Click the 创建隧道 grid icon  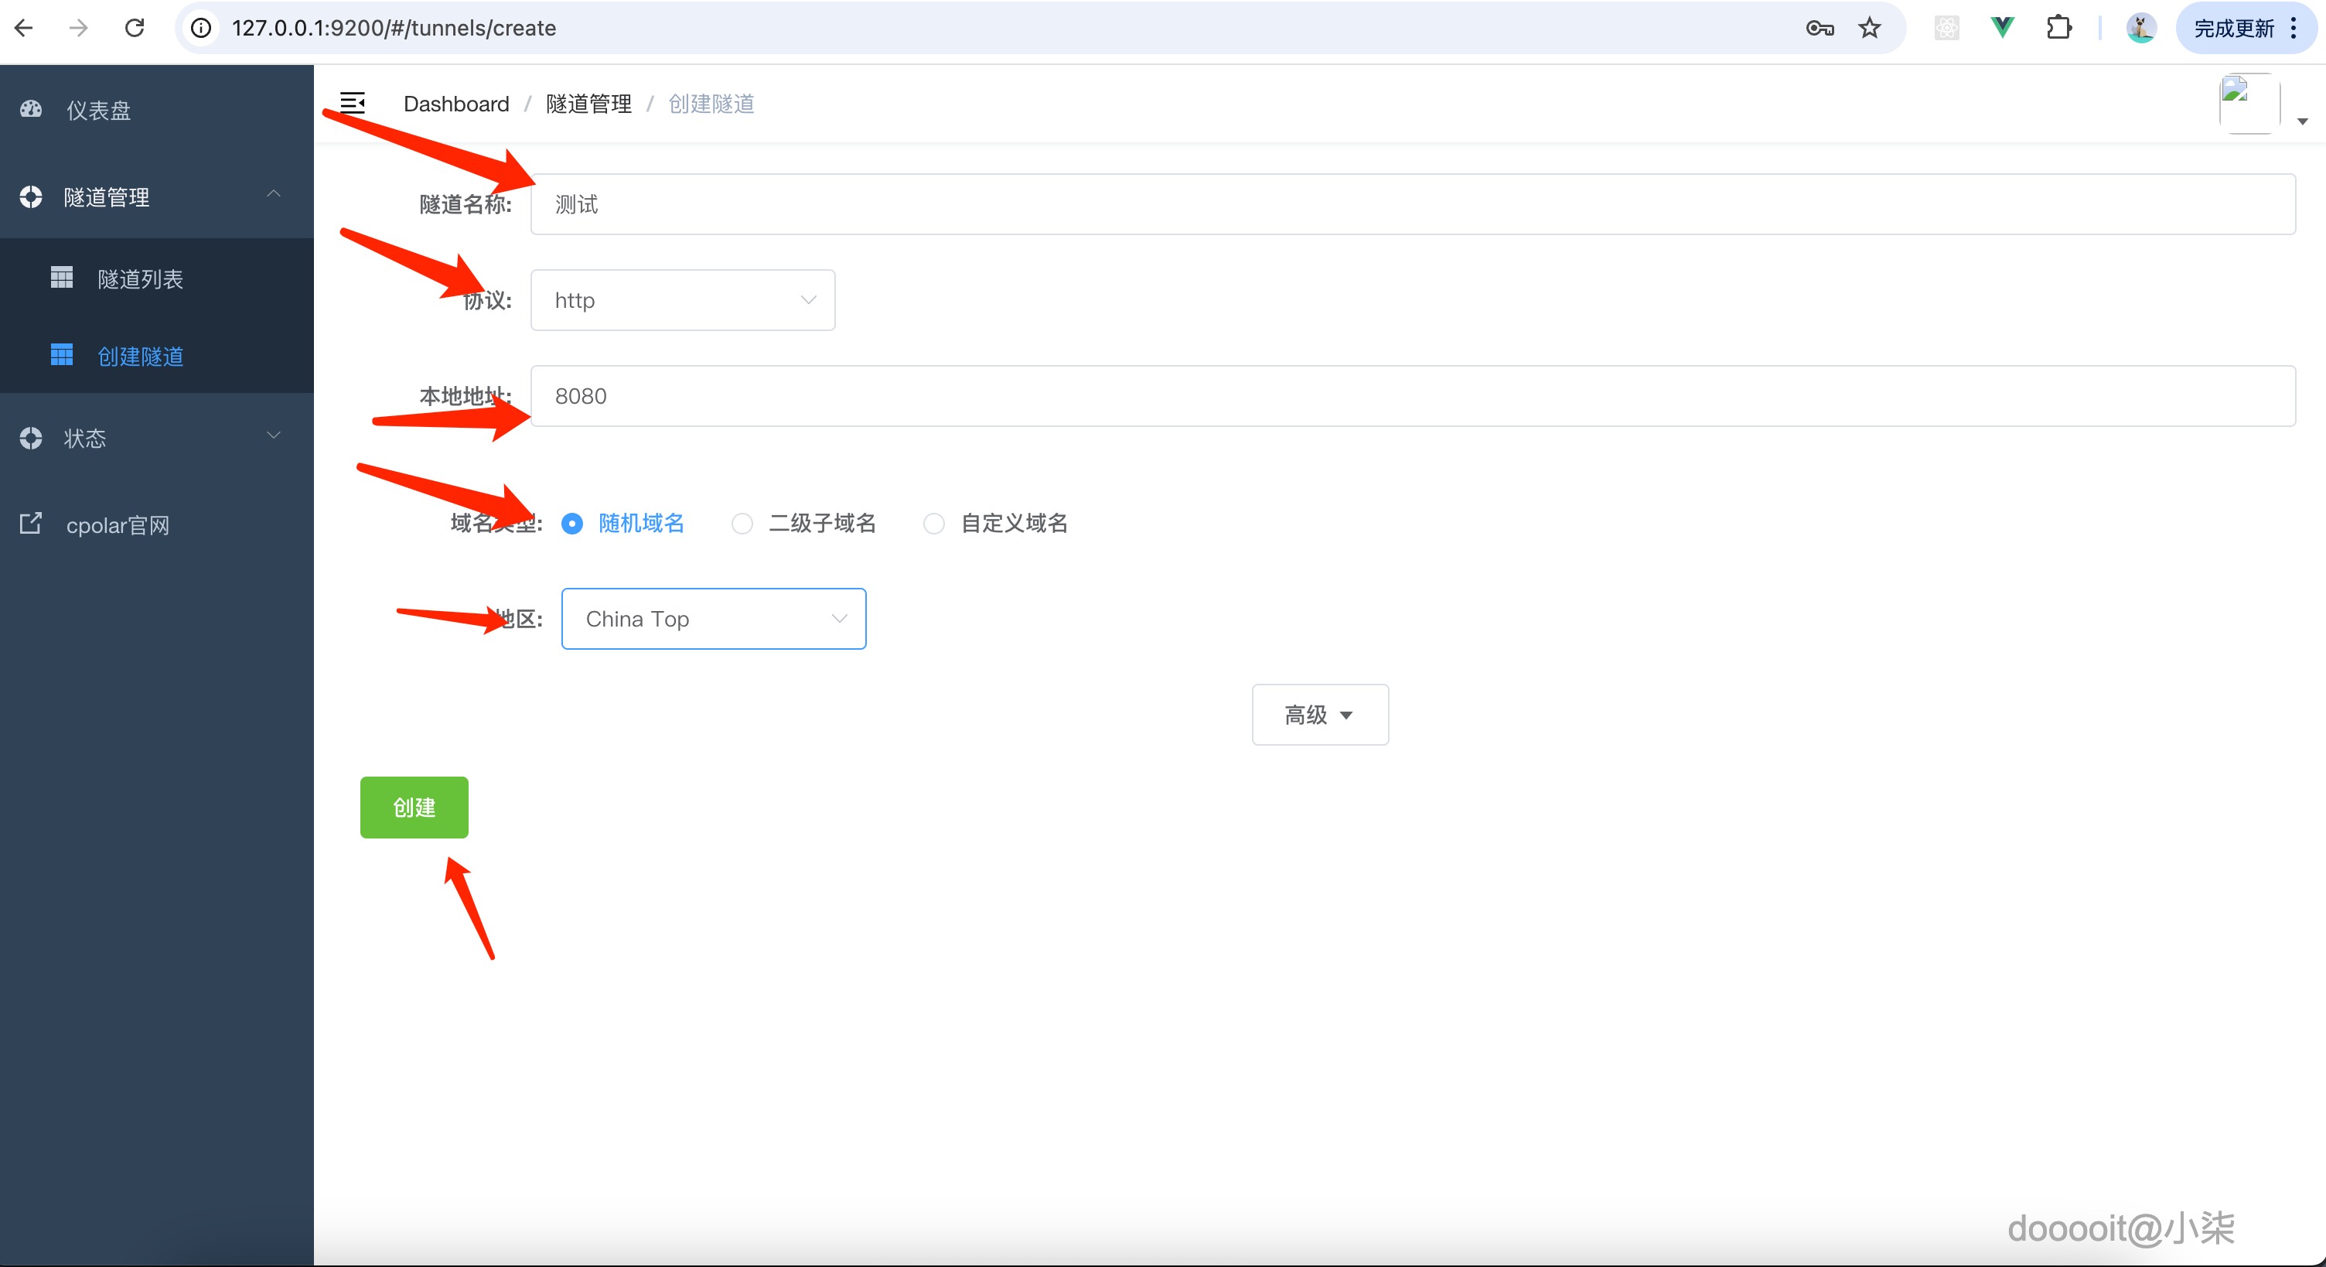pyautogui.click(x=61, y=354)
